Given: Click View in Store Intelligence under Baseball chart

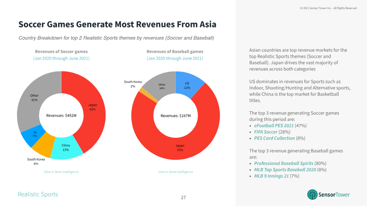Looking at the screenshot, I should point(176,172).
